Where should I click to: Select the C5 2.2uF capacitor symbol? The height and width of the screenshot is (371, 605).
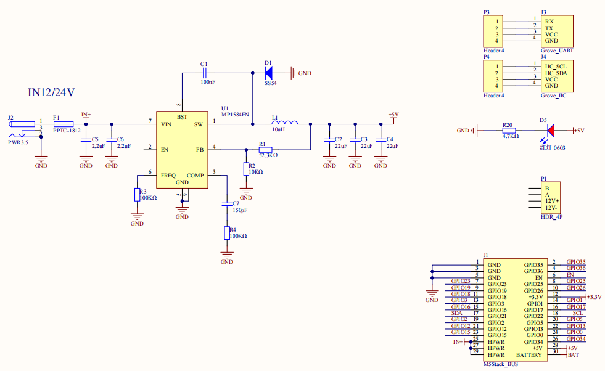86,142
